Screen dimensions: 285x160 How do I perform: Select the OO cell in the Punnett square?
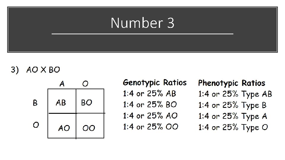click(x=89, y=128)
